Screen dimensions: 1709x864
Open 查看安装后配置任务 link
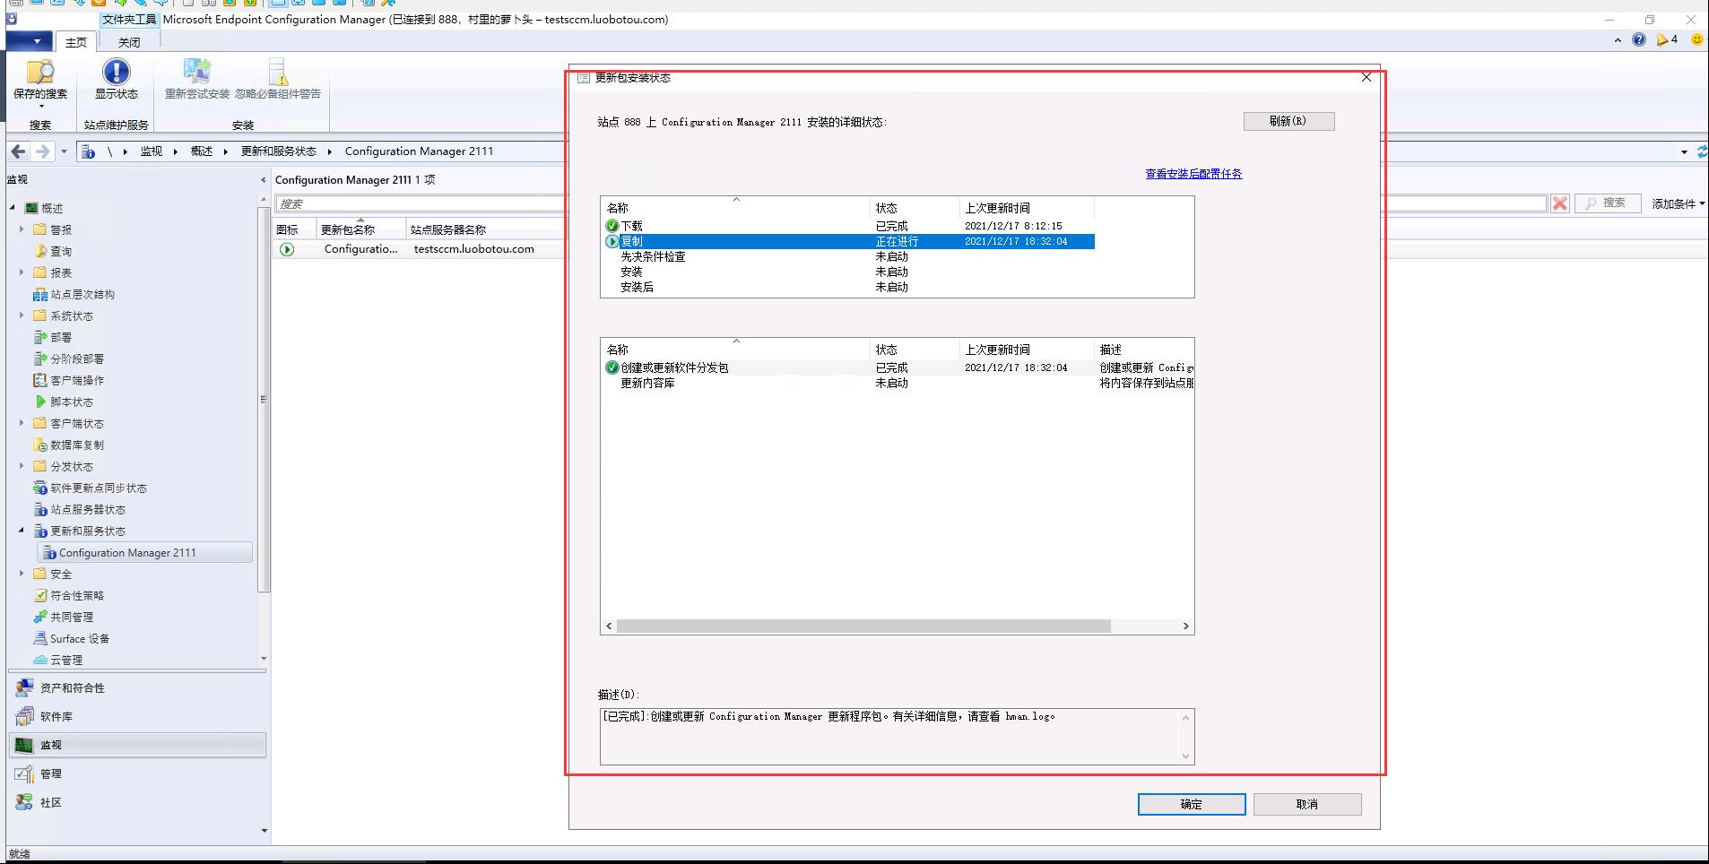click(x=1193, y=174)
